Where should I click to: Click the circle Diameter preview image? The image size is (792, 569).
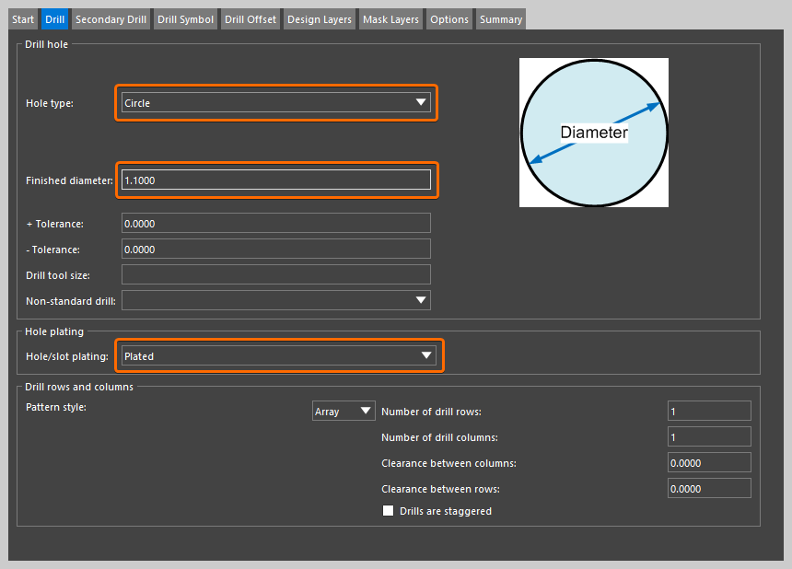(x=594, y=133)
